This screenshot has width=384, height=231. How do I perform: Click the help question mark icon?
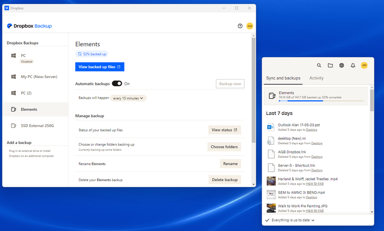coord(240,26)
